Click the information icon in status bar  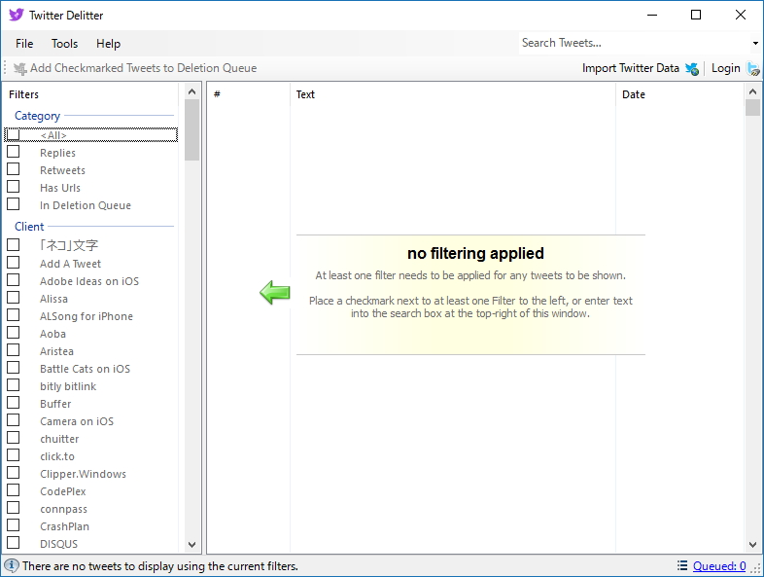tap(12, 565)
